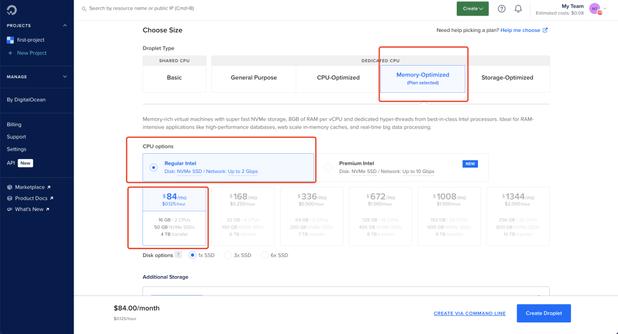This screenshot has width=618, height=334.
Task: Open the notifications bell icon
Action: pos(518,8)
